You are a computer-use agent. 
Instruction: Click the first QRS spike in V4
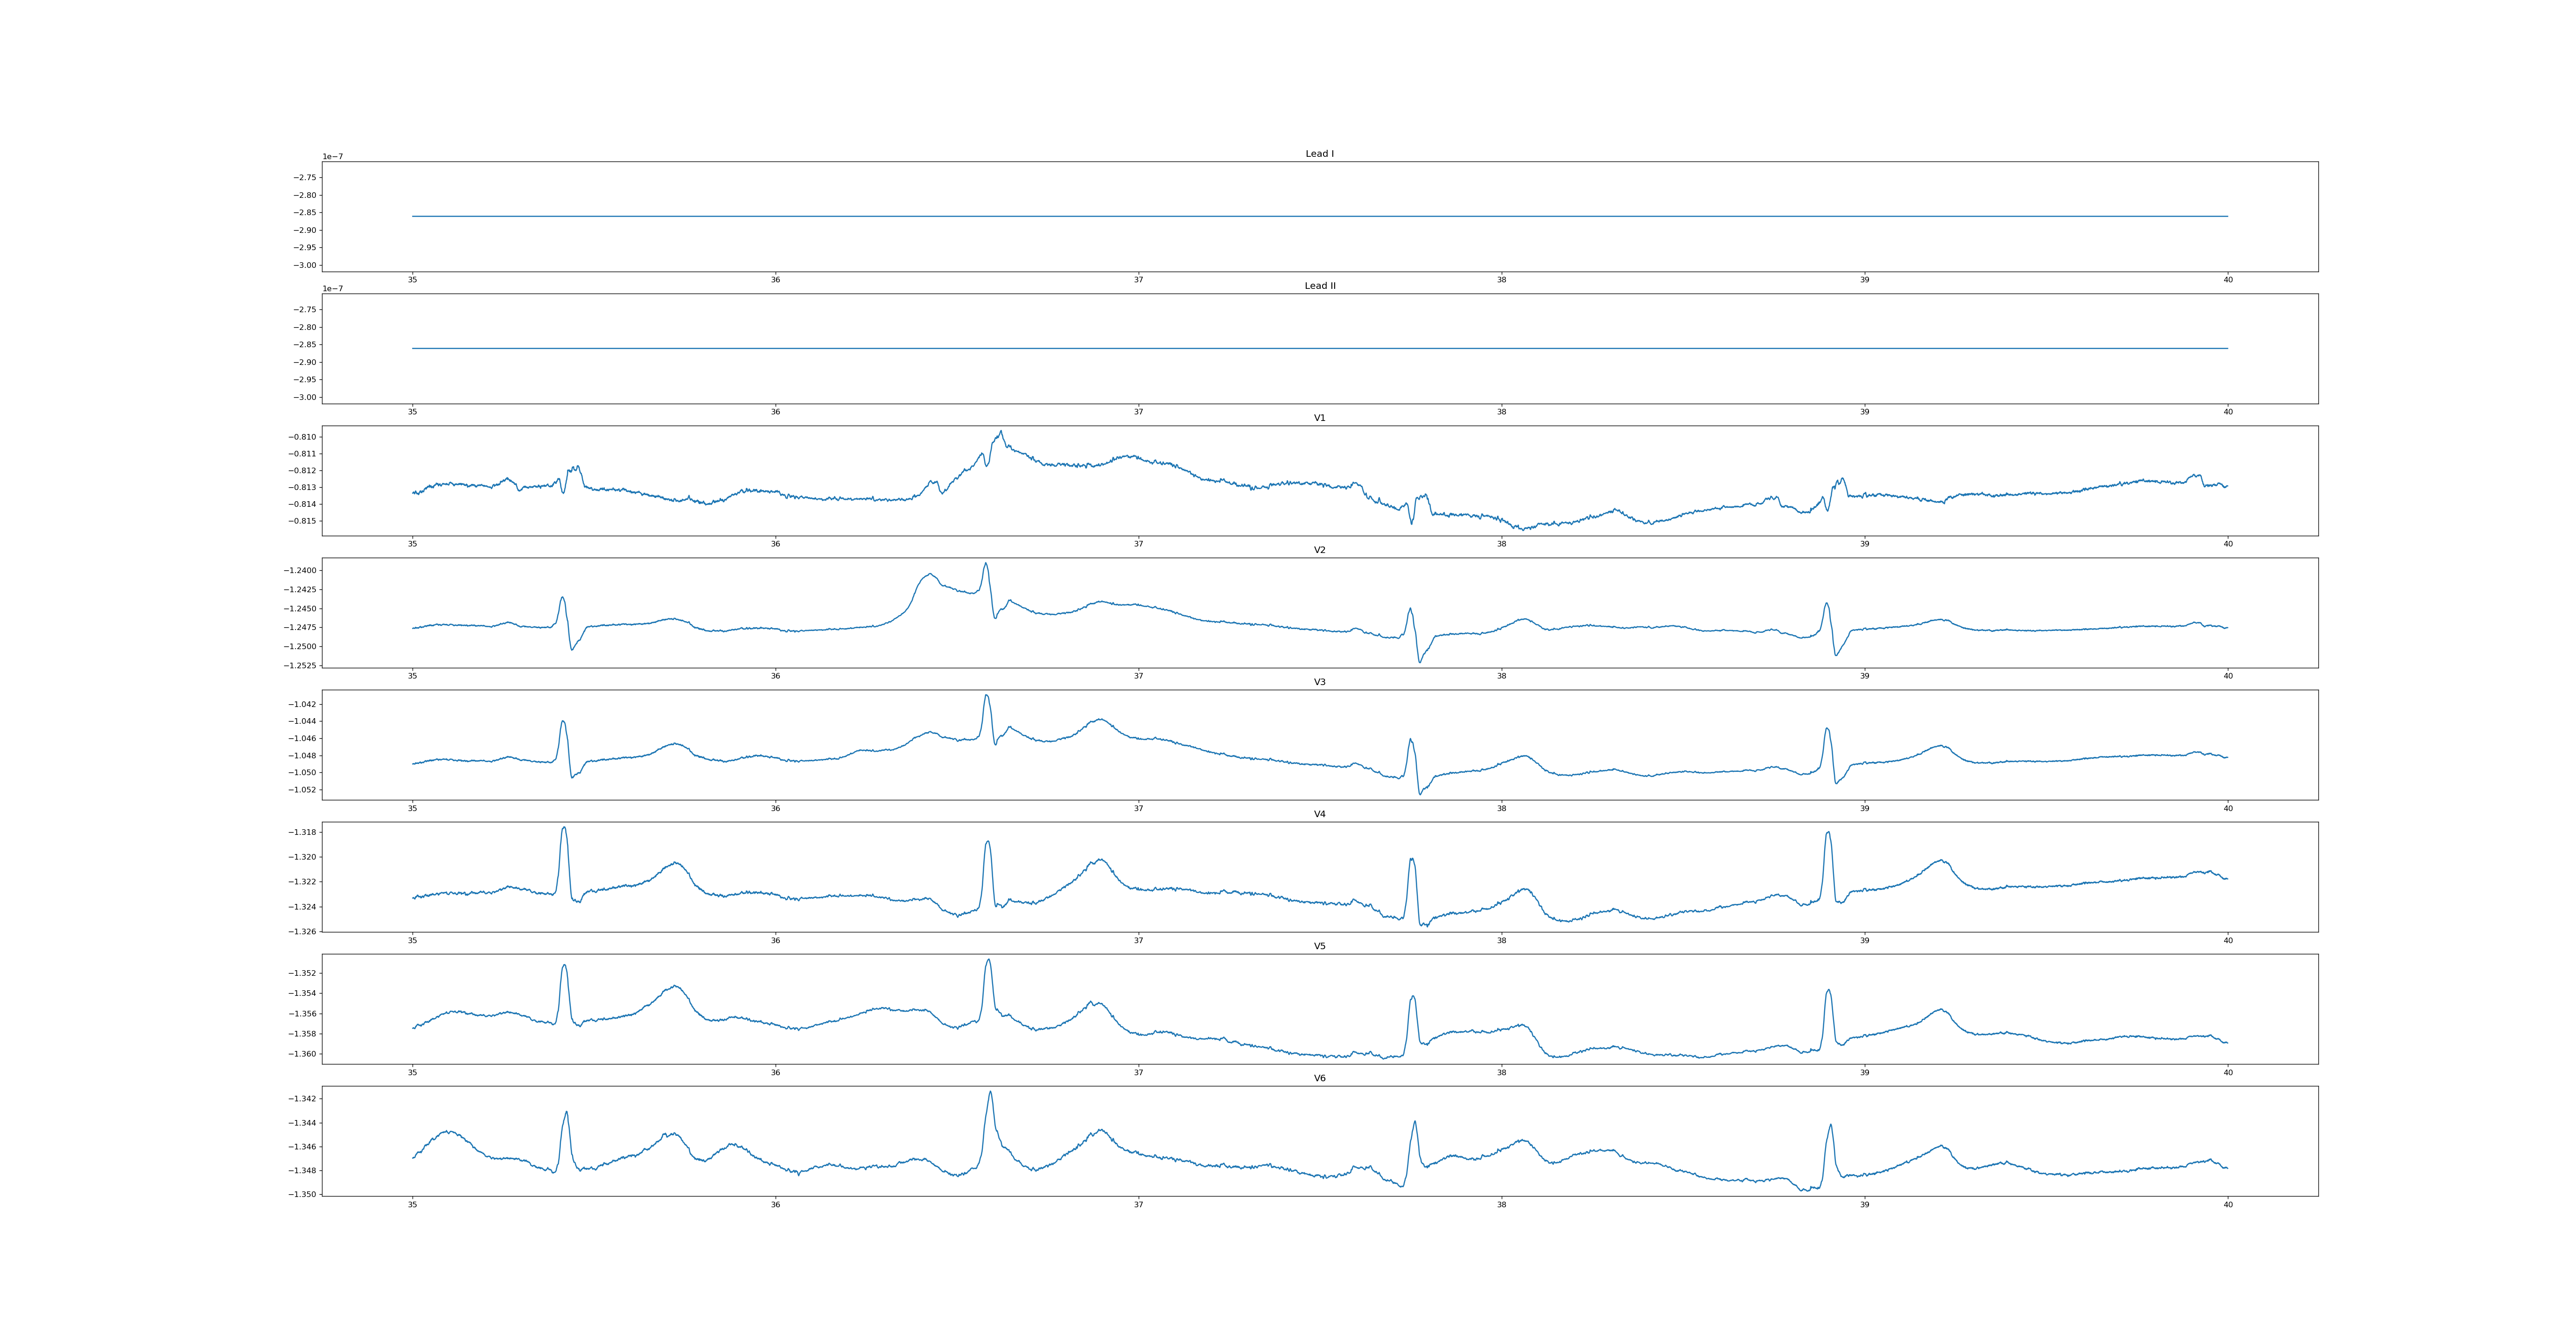(x=564, y=829)
